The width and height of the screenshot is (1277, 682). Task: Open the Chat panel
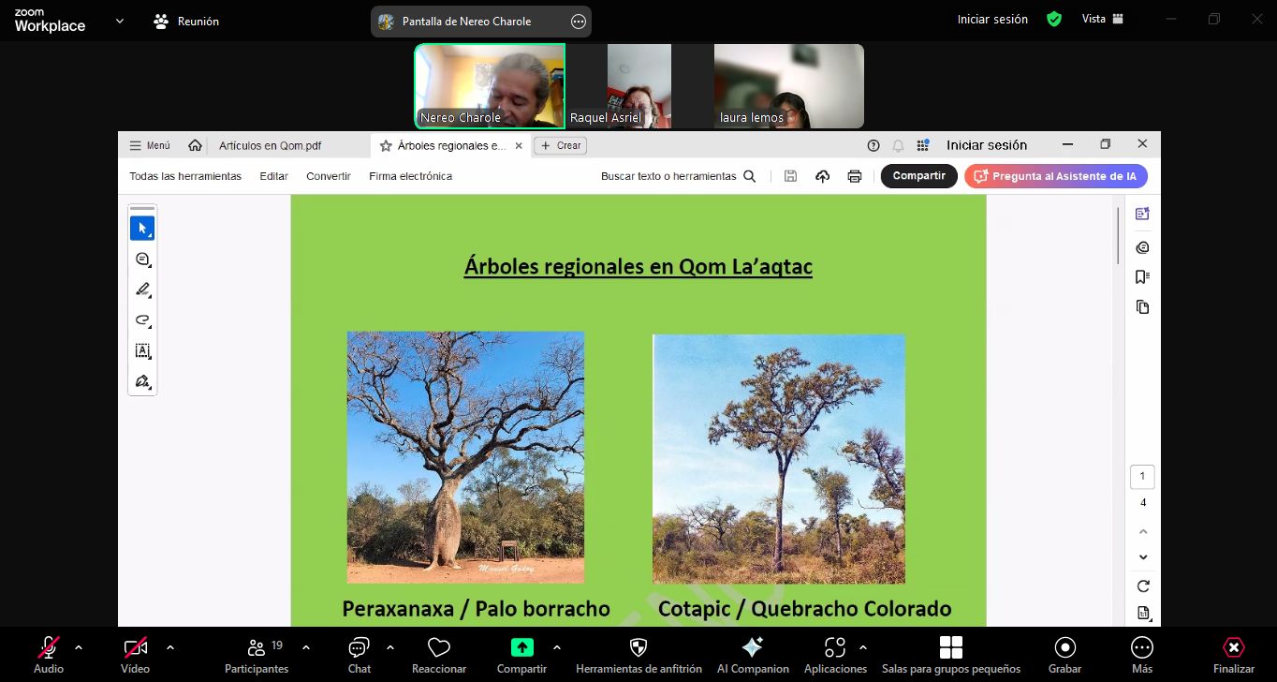click(359, 648)
